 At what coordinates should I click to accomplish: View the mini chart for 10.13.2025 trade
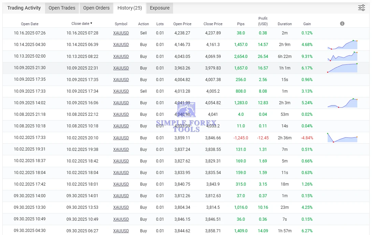(342, 57)
